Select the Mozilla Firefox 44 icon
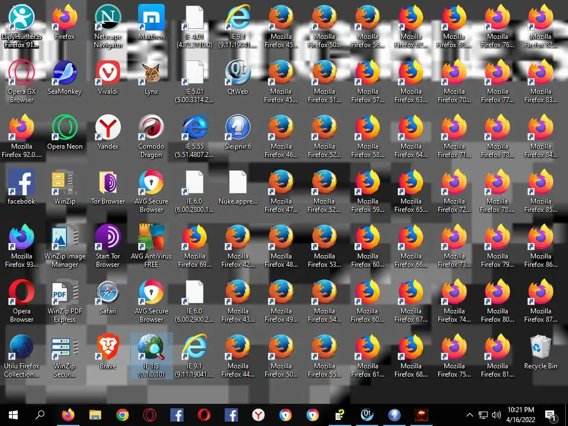568x426 pixels. tap(237, 356)
